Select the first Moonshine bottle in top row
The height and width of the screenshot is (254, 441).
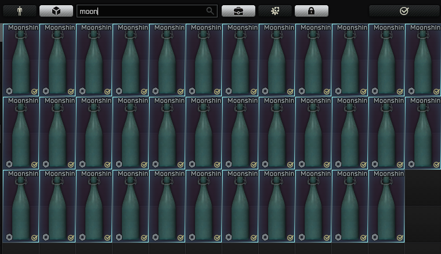[21, 60]
